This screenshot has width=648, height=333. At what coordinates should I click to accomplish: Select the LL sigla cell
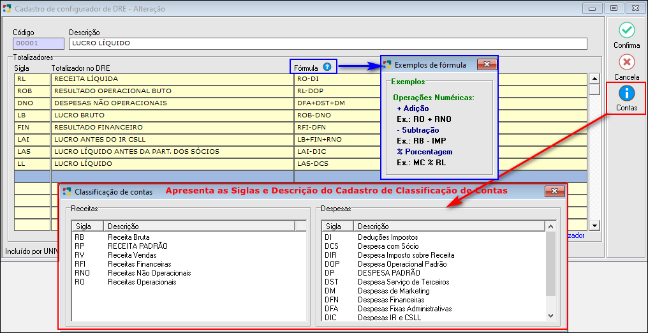[32, 163]
